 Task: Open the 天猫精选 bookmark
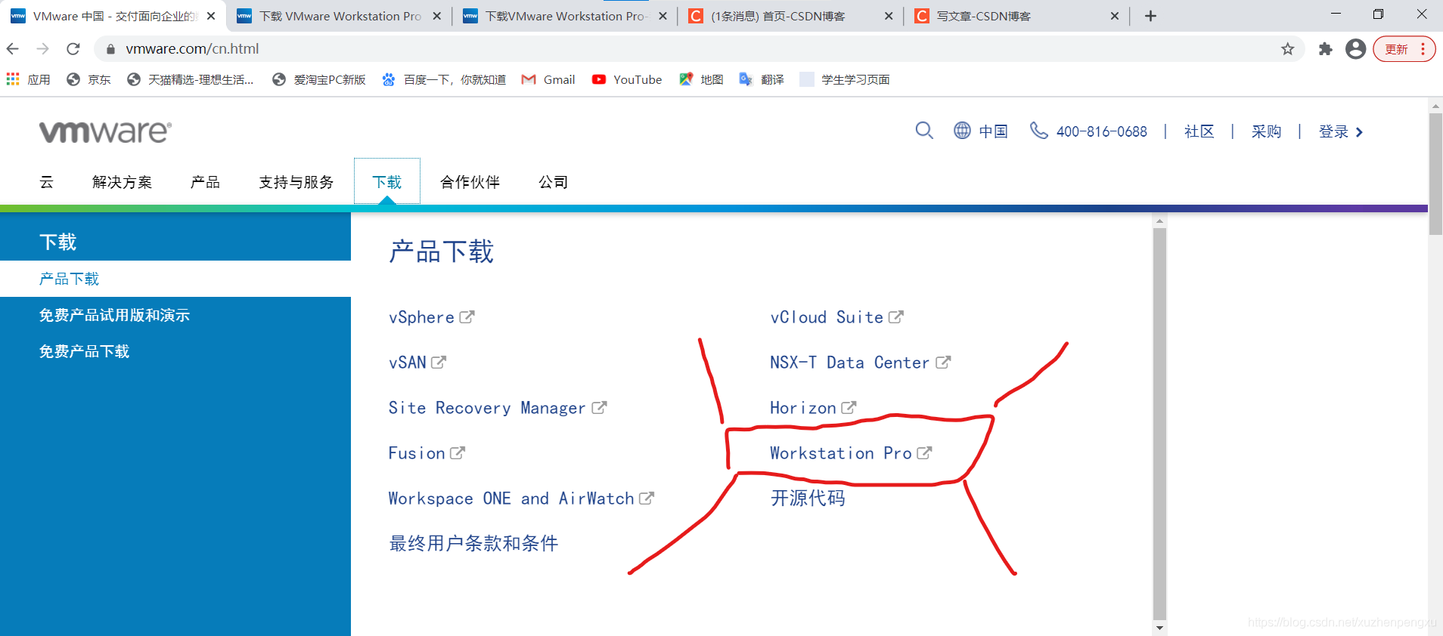(x=190, y=79)
